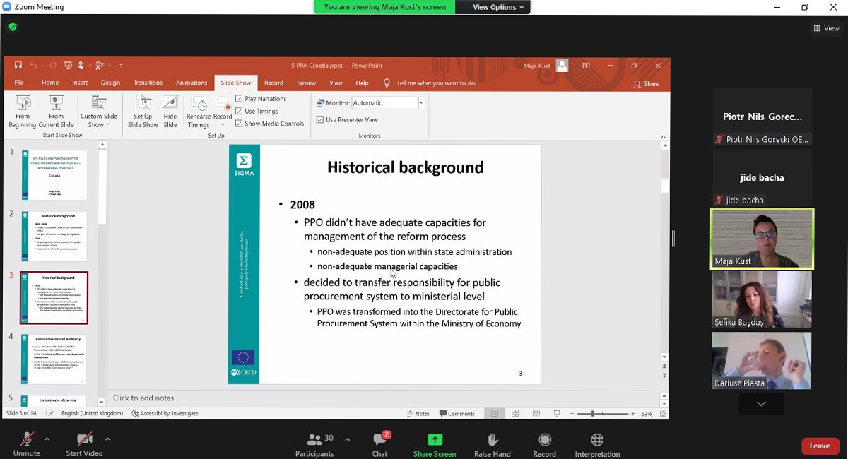Click status bar Slide Show icon
This screenshot has width=848, height=459.
tap(557, 413)
